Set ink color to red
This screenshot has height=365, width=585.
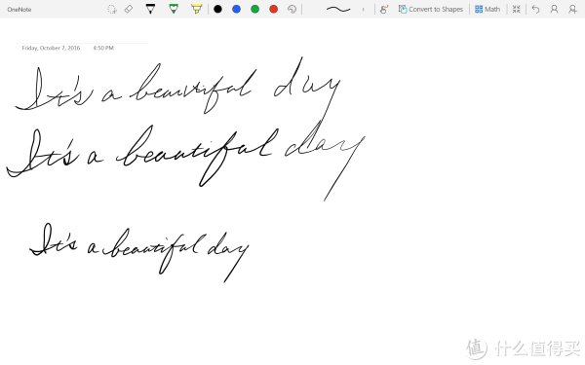coord(273,9)
